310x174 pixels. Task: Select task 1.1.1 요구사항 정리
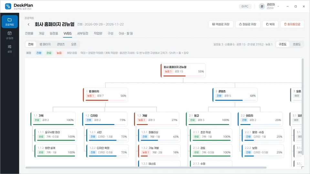(x=56, y=135)
